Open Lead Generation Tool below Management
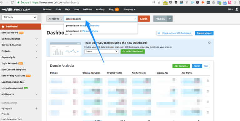This screenshot has height=121, width=240. pyautogui.click(x=12, y=119)
